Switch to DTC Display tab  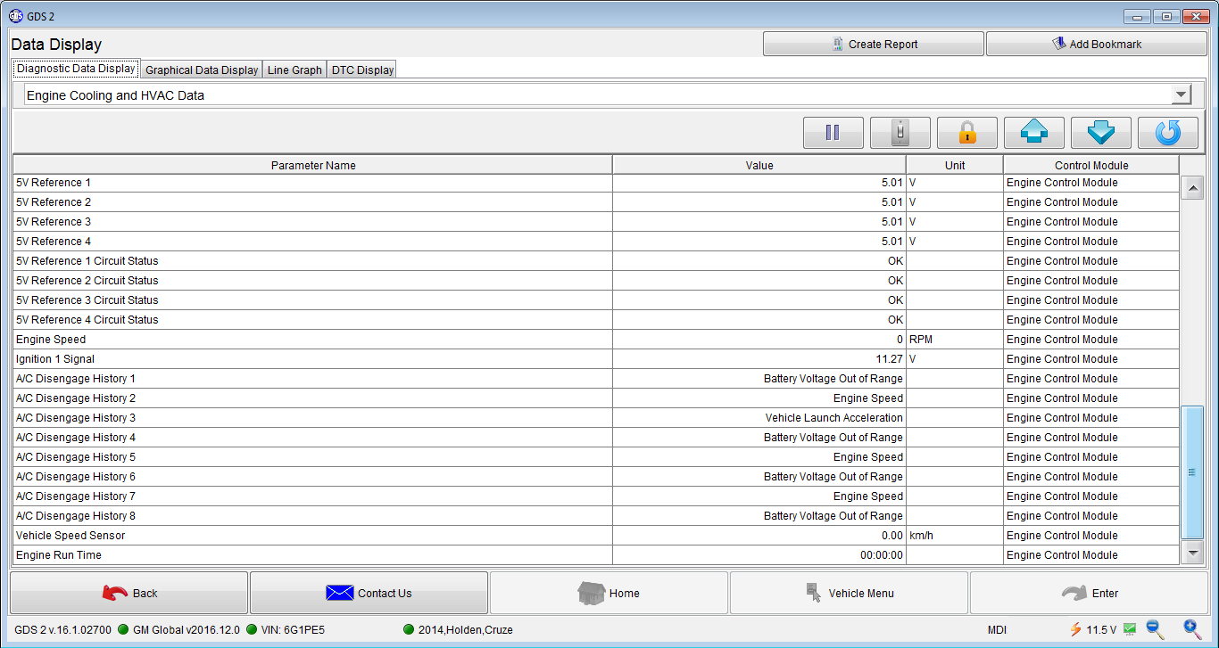pyautogui.click(x=362, y=70)
